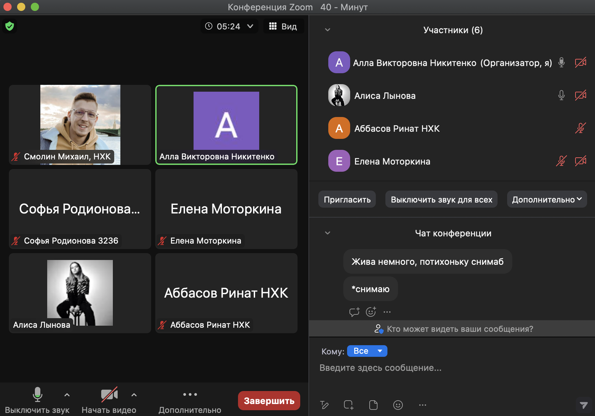This screenshot has width=595, height=416.
Task: Click the send message arrow icon
Action: (584, 405)
